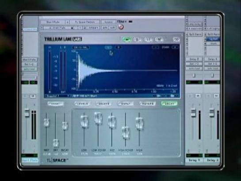The width and height of the screenshot is (241, 181).
Task: Mute the Delay 4 channel
Action: (216, 96)
